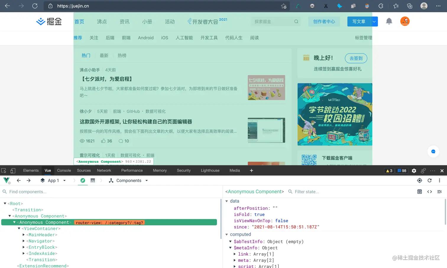This screenshot has height=268, width=447.
Task: Add more tools with the DevTools plus icon
Action: 251,170
